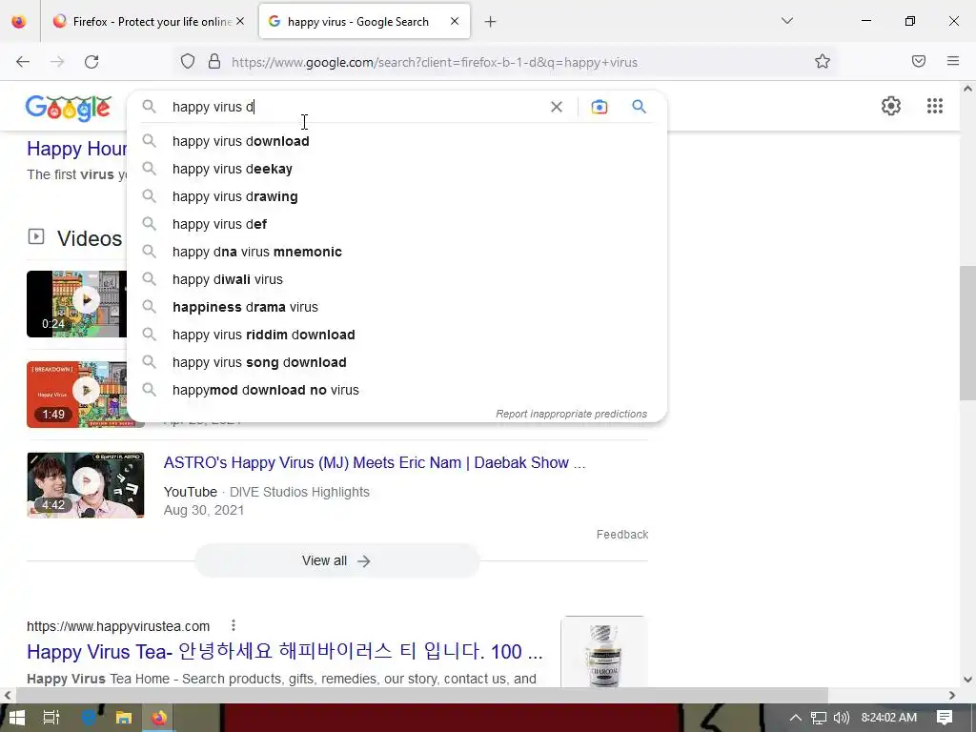Open tracking protection shield icon
The height and width of the screenshot is (732, 976).
(188, 62)
